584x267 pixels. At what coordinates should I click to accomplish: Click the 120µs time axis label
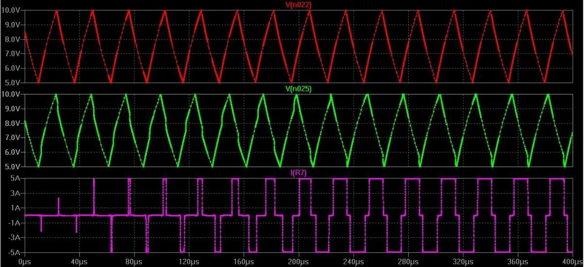(x=188, y=262)
